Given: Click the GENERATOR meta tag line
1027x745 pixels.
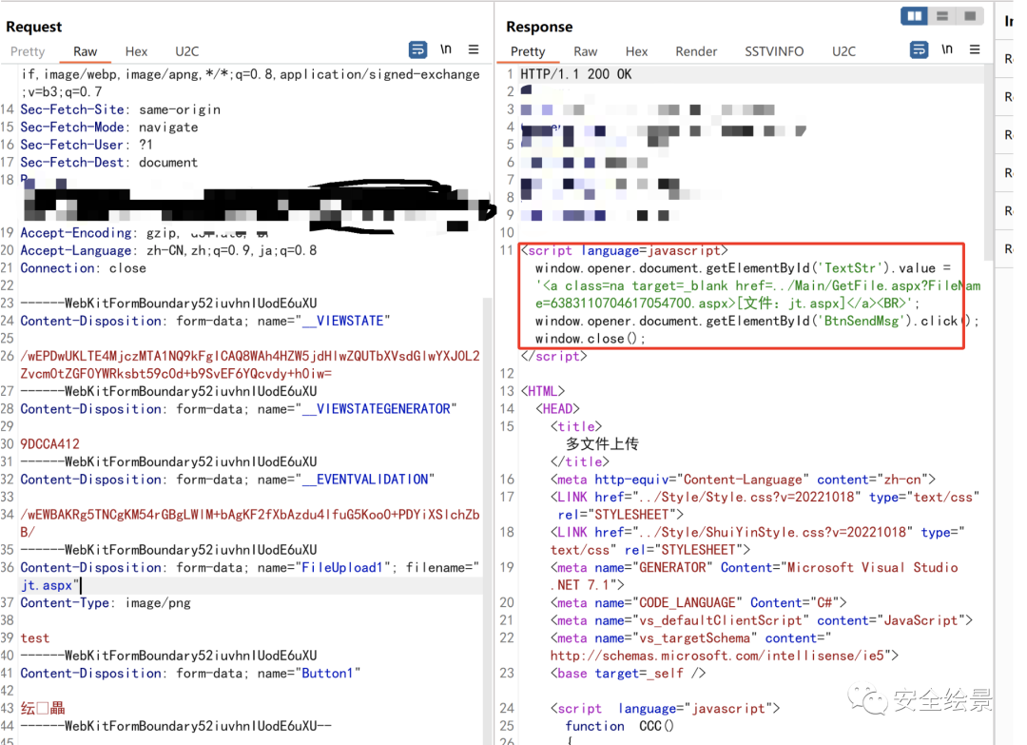Looking at the screenshot, I should coord(754,567).
